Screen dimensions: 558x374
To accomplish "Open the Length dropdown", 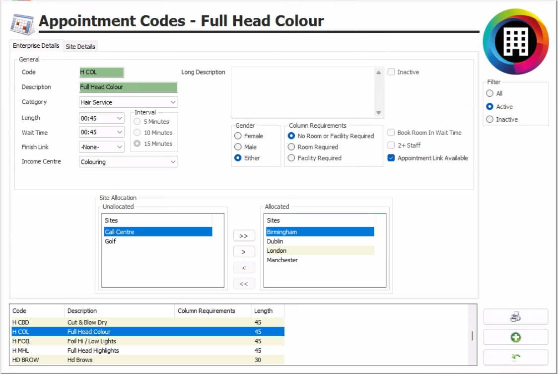I will 119,118.
